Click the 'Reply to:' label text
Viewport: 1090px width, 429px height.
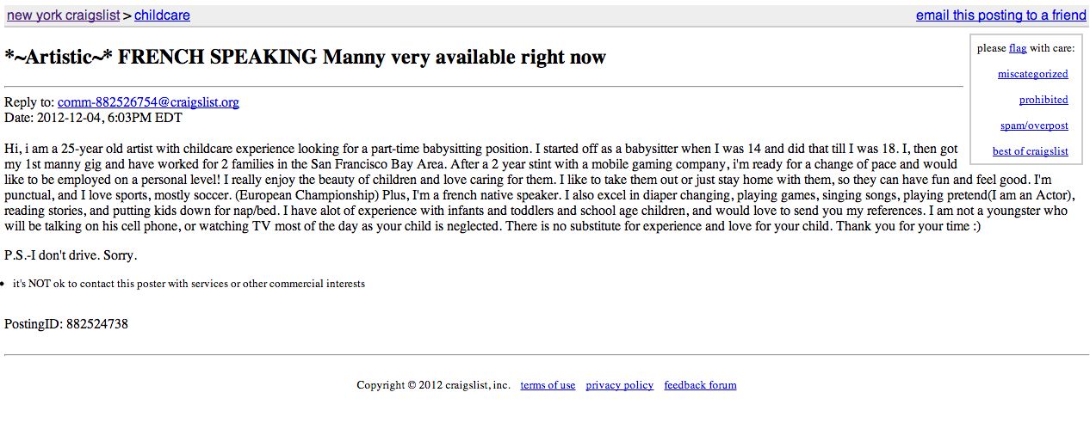coord(29,102)
